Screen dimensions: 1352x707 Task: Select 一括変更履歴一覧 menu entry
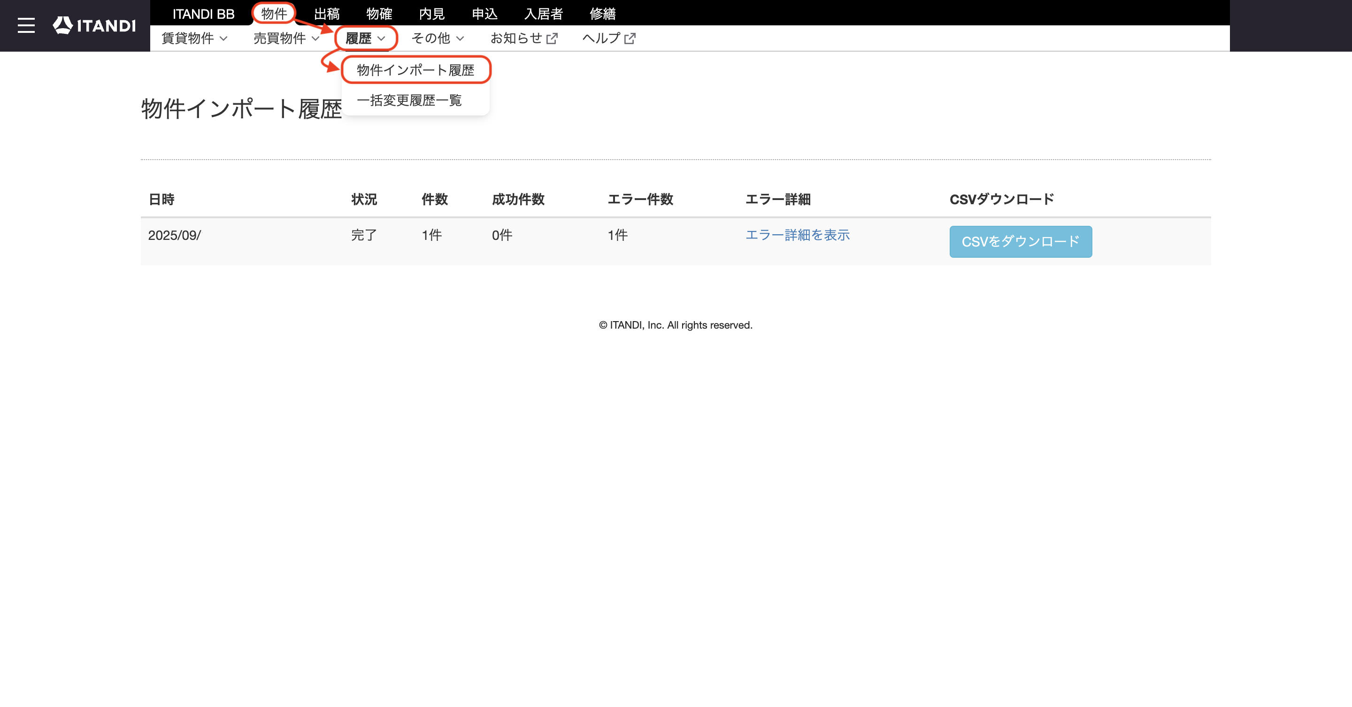pos(409,100)
